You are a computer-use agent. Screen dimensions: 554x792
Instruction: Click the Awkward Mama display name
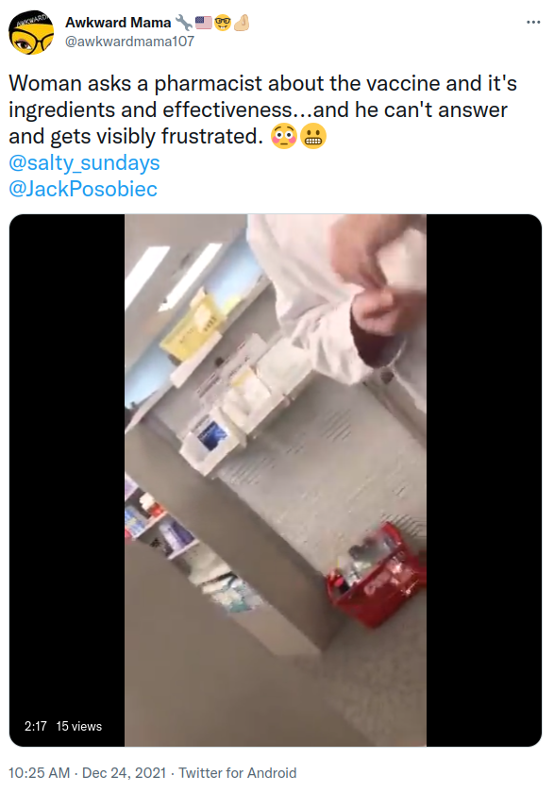[118, 23]
